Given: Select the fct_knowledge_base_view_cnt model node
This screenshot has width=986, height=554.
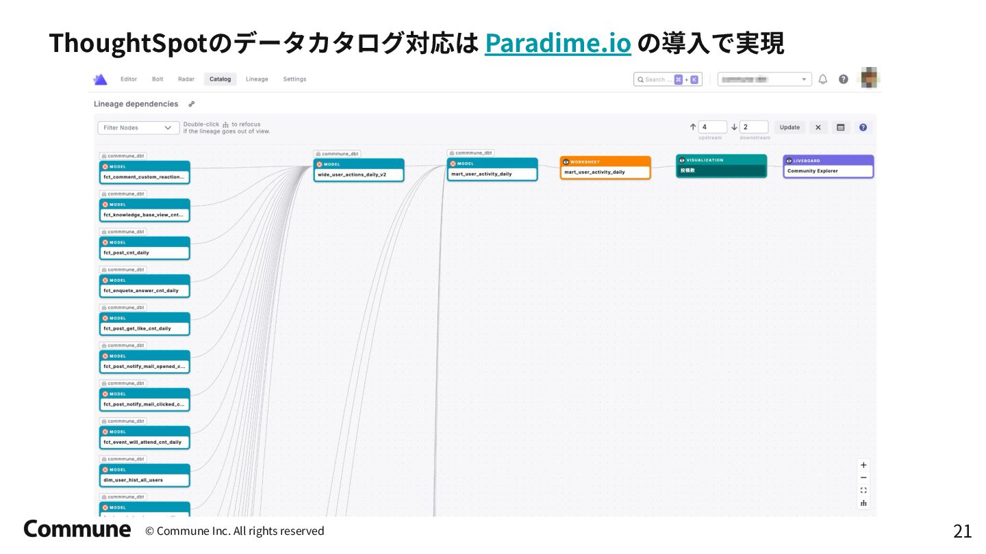Looking at the screenshot, I should point(144,210).
